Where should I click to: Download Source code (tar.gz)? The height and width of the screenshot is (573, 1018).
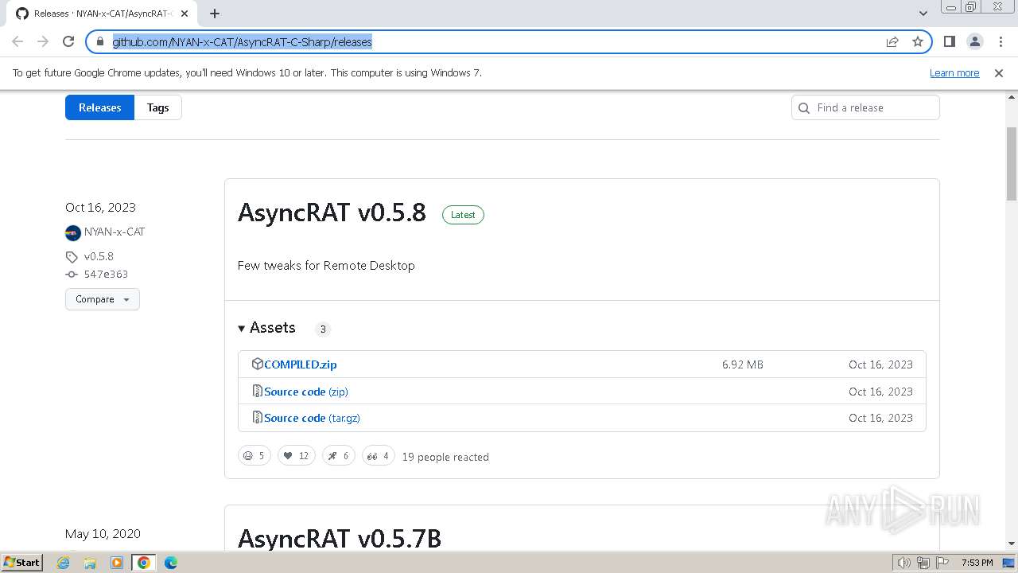tap(312, 418)
